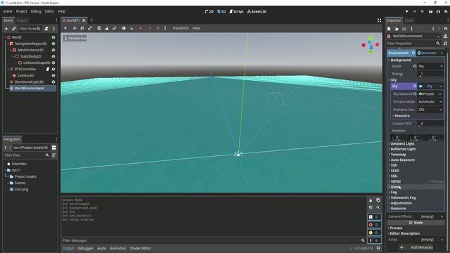The width and height of the screenshot is (450, 253).
Task: Revert the Sky property reset arrow
Action: [x=415, y=86]
